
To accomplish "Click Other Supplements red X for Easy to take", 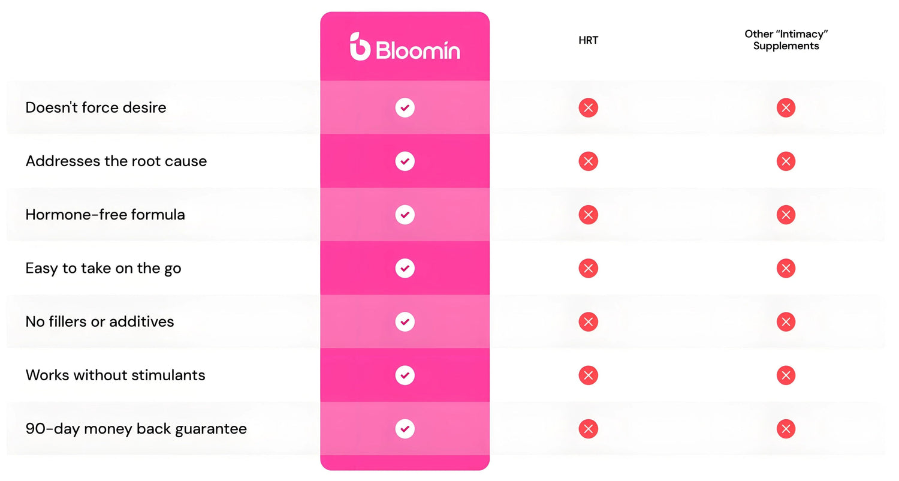I will coord(786,268).
